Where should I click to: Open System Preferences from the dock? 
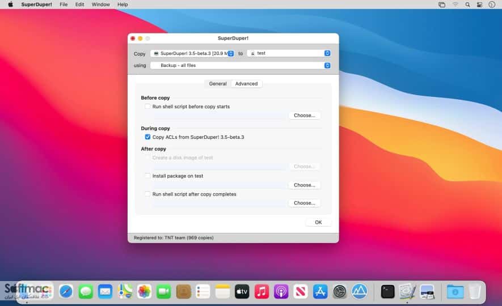coord(340,292)
